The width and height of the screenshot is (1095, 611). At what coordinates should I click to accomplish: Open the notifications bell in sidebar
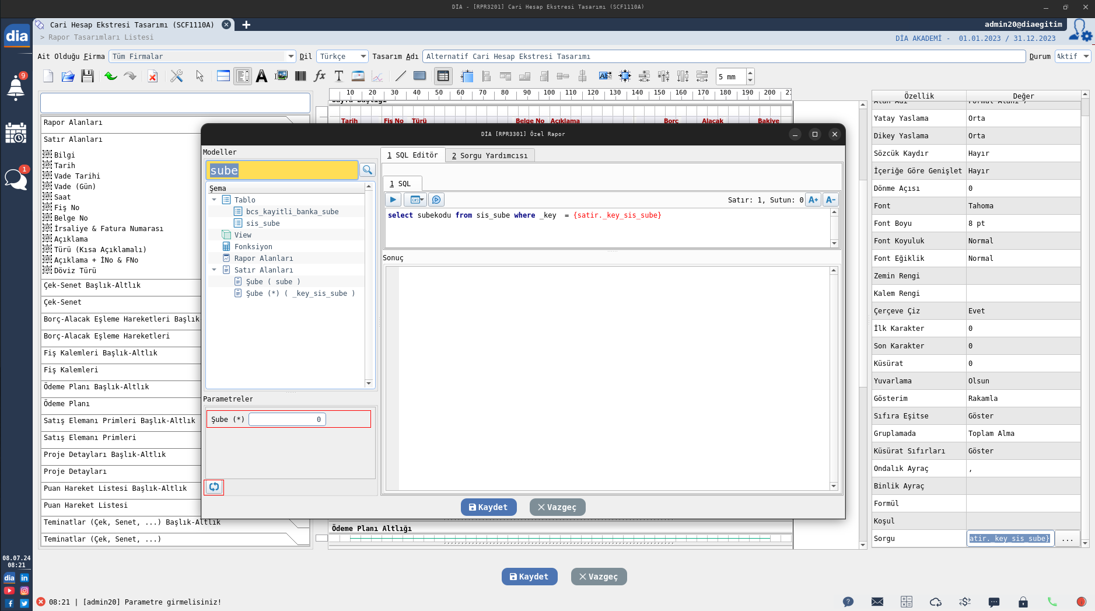pos(16,88)
